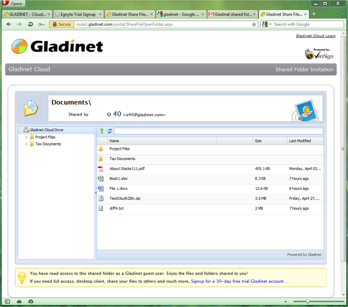348x307 pixels.
Task: Collapse the left tree panel splitter arrow
Action: [95, 193]
